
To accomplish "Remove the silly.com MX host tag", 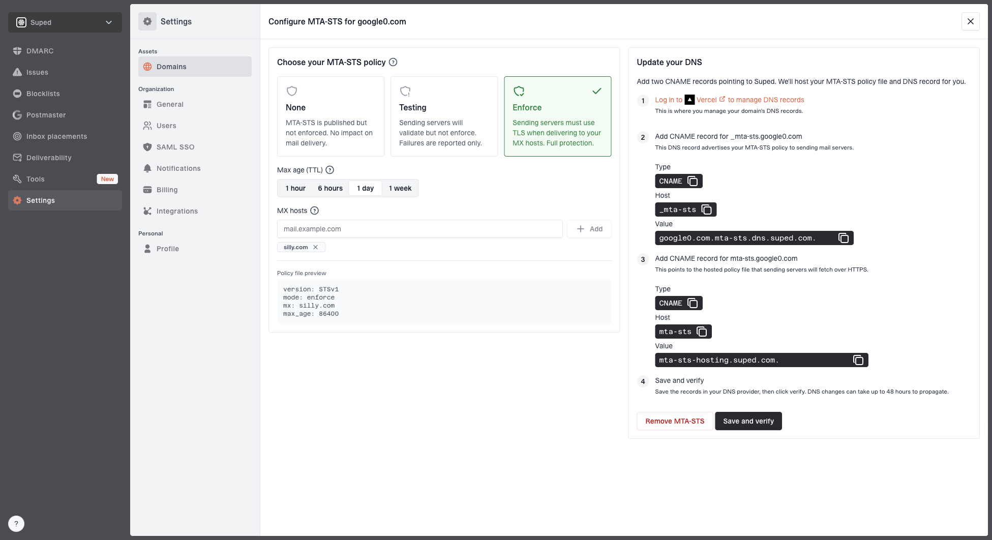I will click(315, 247).
